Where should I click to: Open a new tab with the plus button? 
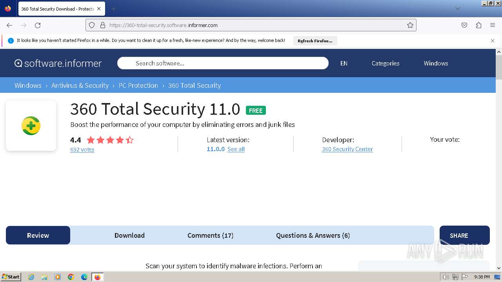(113, 9)
